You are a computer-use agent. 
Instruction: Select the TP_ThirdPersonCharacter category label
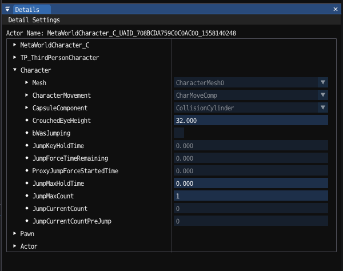pyautogui.click(x=59, y=58)
